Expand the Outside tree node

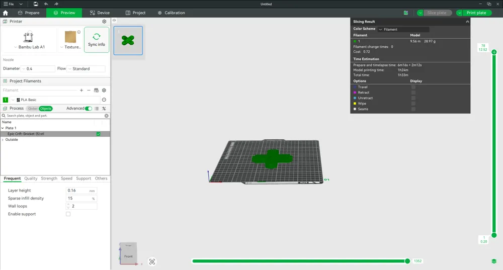click(3, 140)
